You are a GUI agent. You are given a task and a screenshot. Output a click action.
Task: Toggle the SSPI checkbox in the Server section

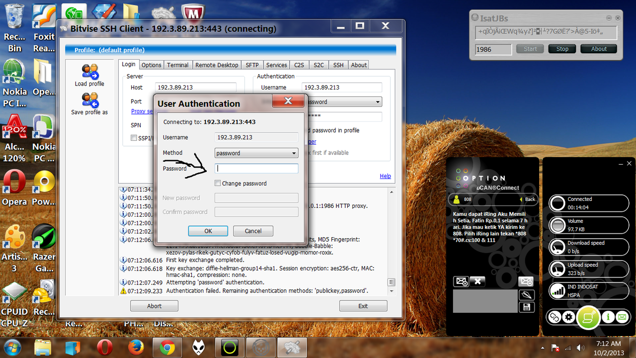coord(134,138)
